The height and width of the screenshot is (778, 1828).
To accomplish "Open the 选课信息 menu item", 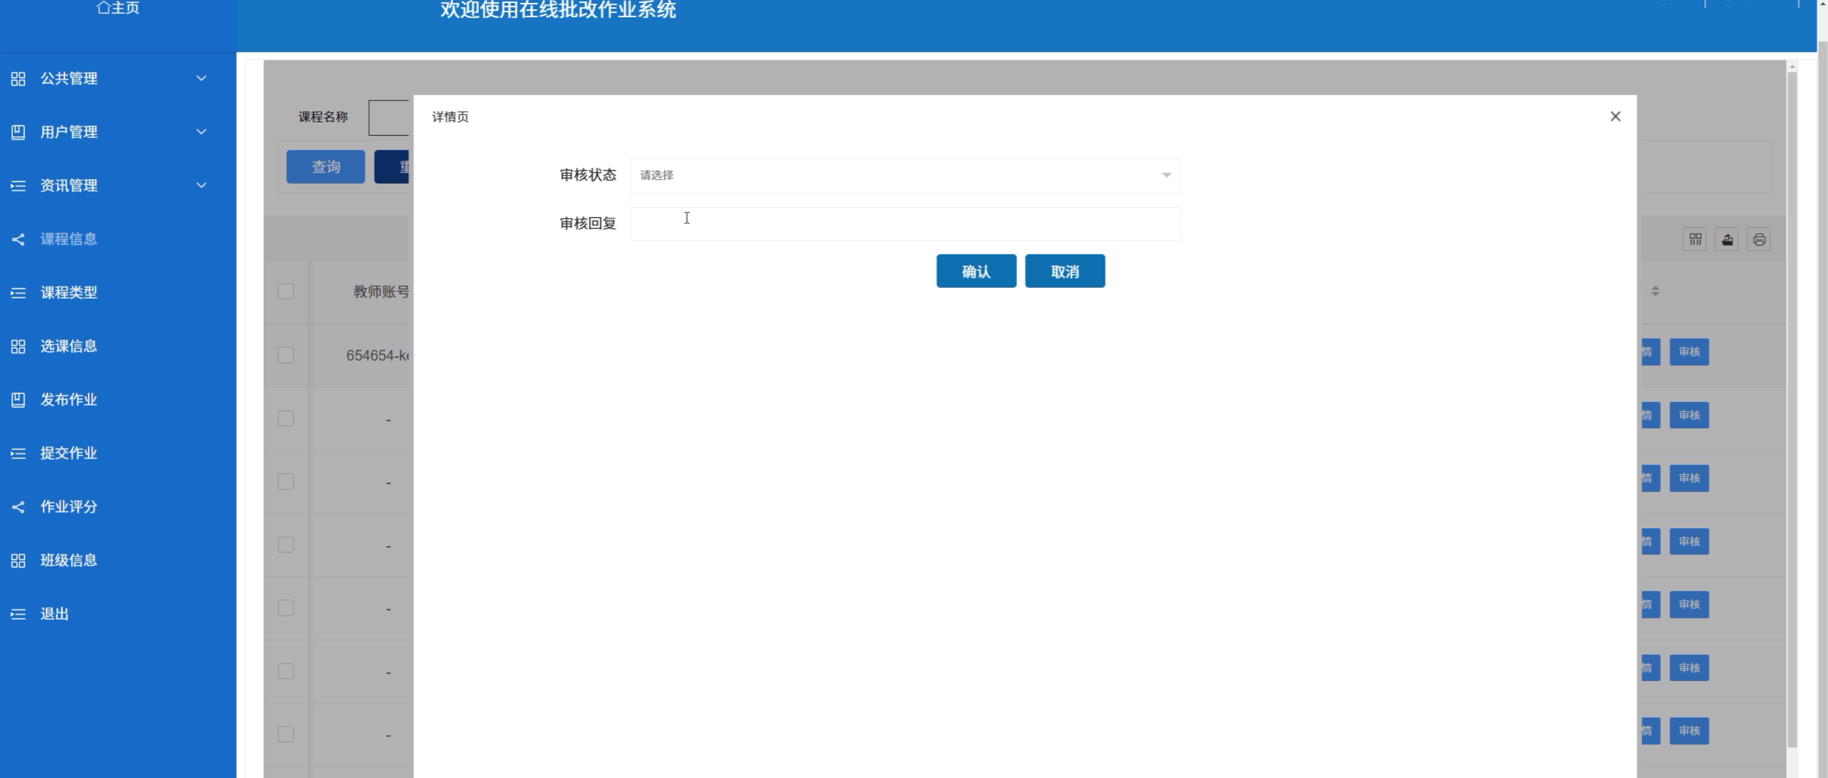I will coord(69,346).
